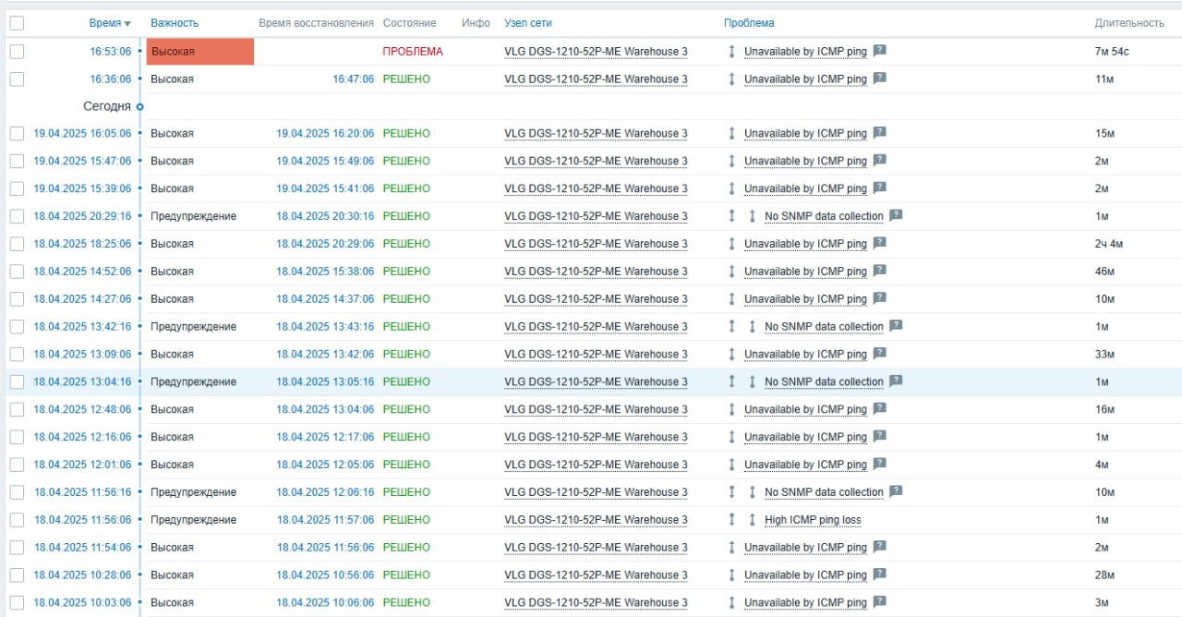The width and height of the screenshot is (1182, 617).
Task: Click the red ПРОБЛЕМА status text
Action: pyautogui.click(x=413, y=52)
